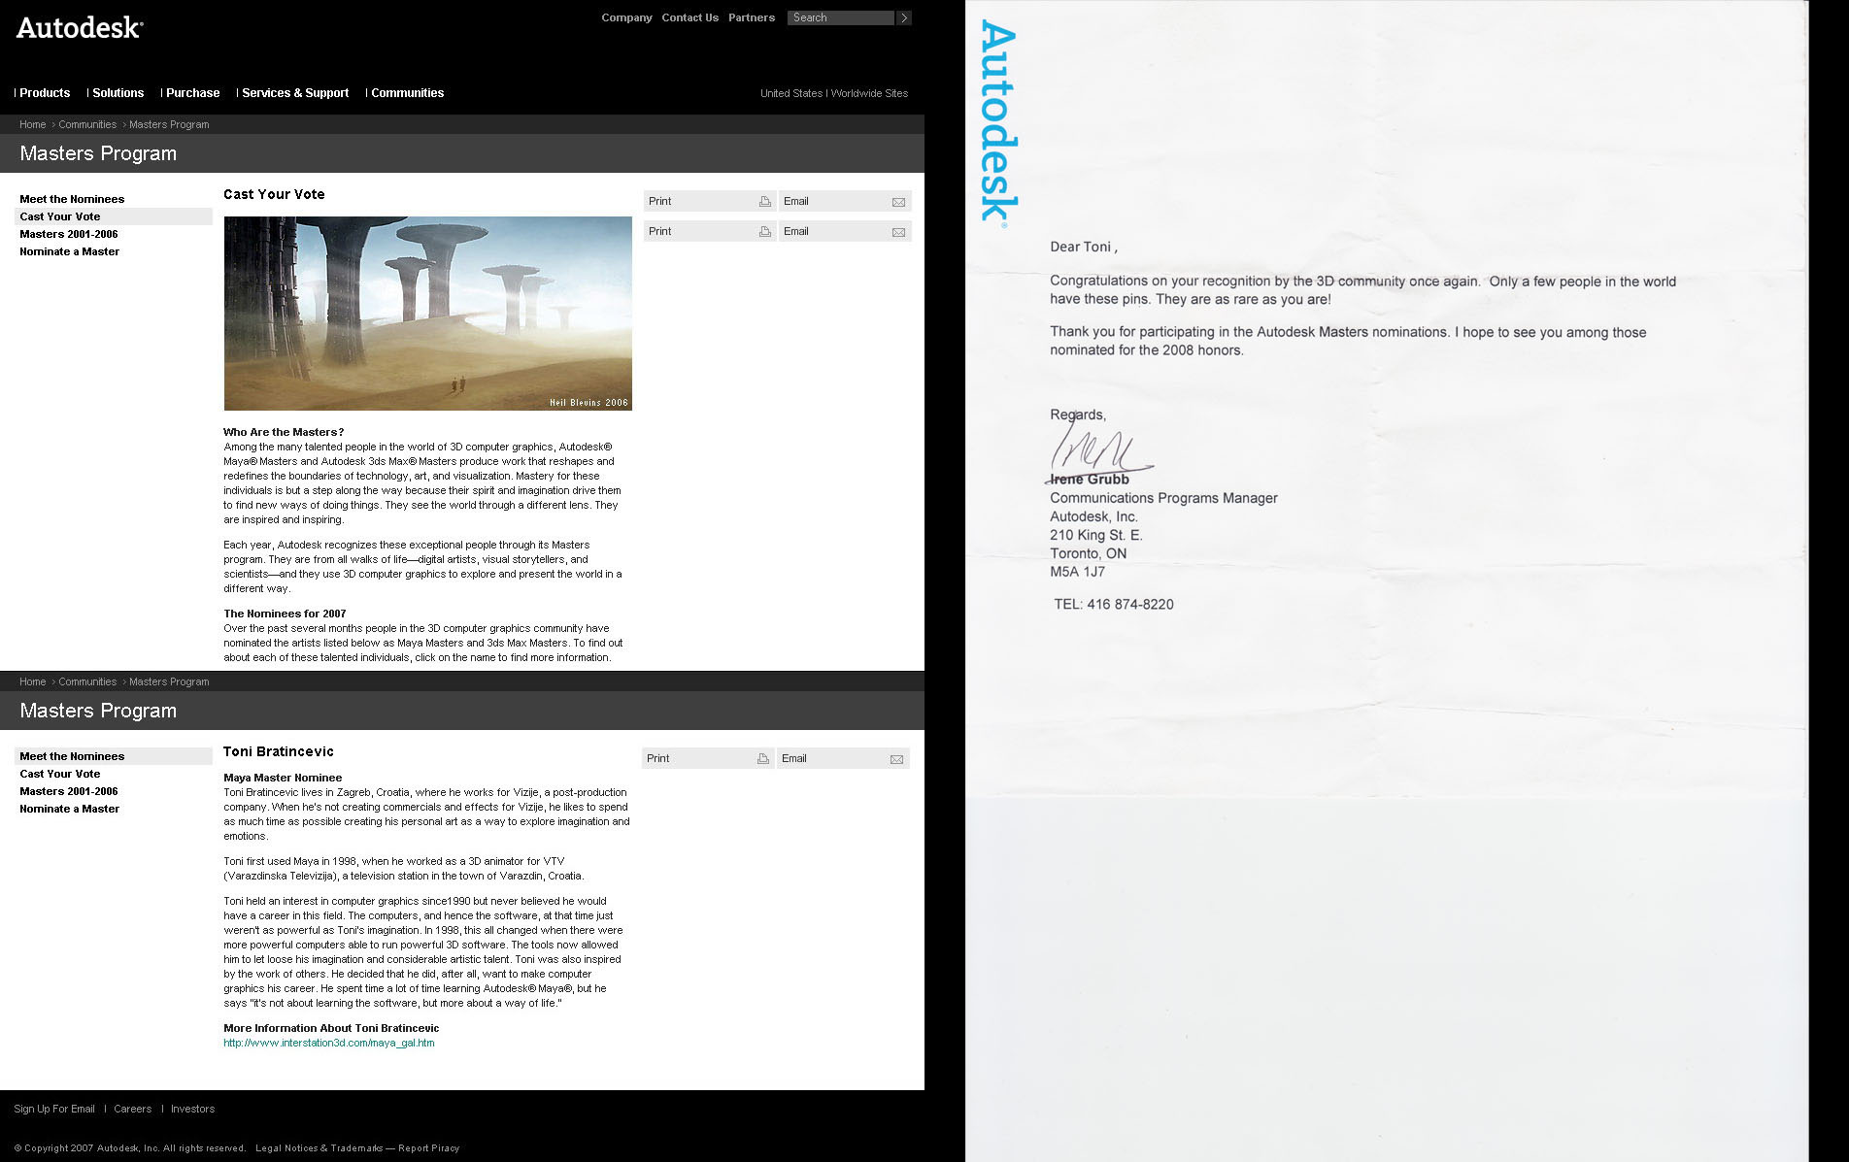Click the printer icon in the top Print row
The height and width of the screenshot is (1162, 1849).
click(765, 202)
